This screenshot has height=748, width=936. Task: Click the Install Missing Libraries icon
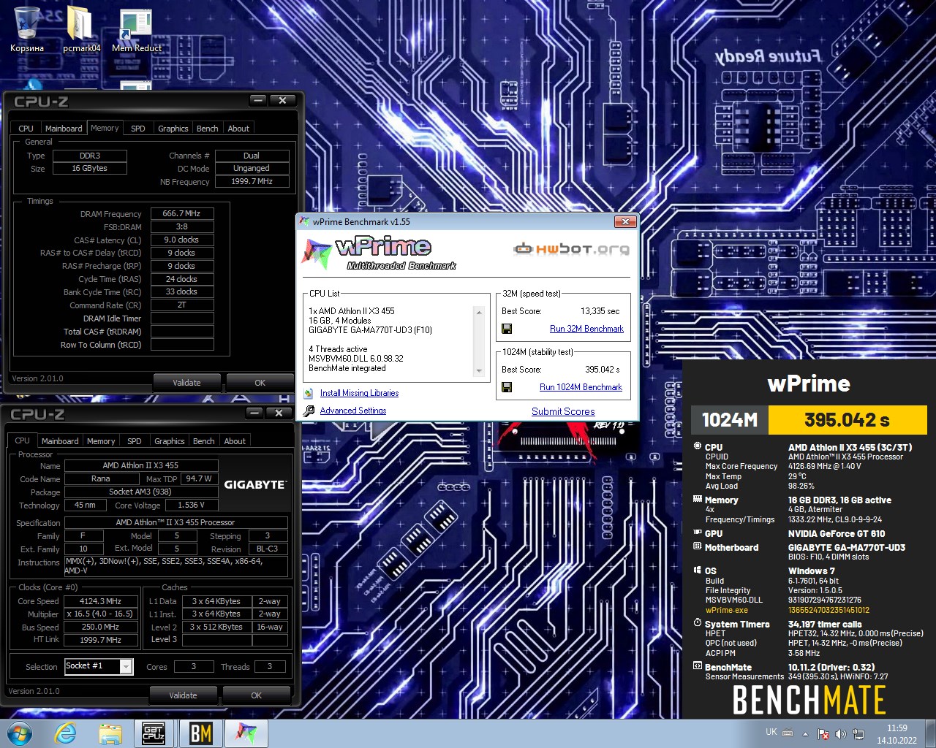click(309, 393)
